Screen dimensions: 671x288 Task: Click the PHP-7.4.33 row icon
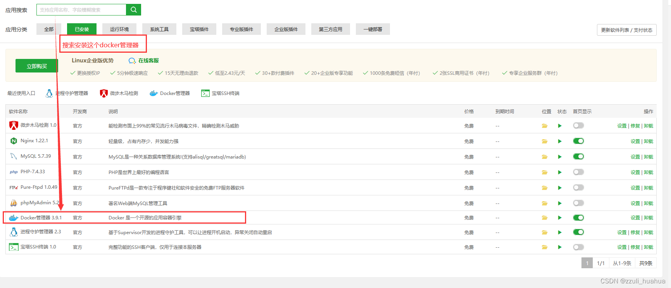point(14,172)
